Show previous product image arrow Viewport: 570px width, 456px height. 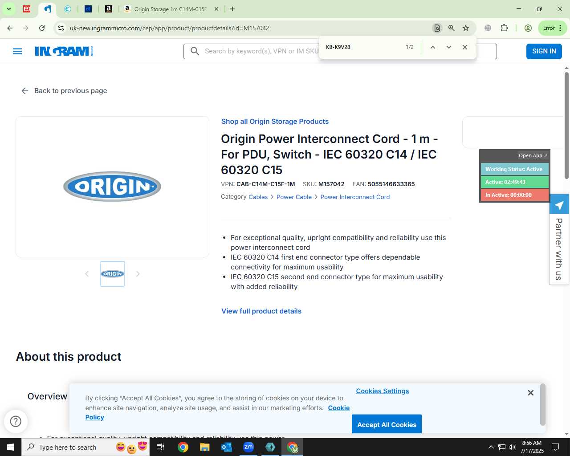point(87,274)
